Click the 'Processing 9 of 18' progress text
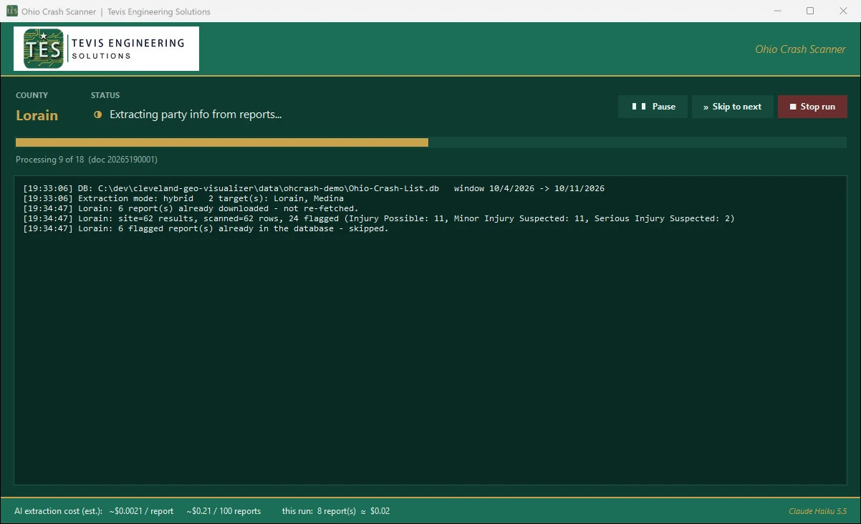 (x=87, y=160)
